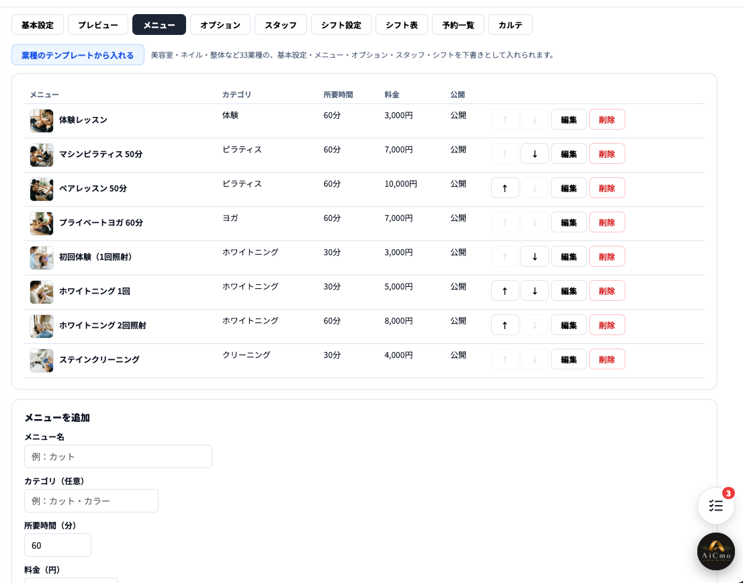Delete マシンピラティス 50分 entry

(607, 154)
